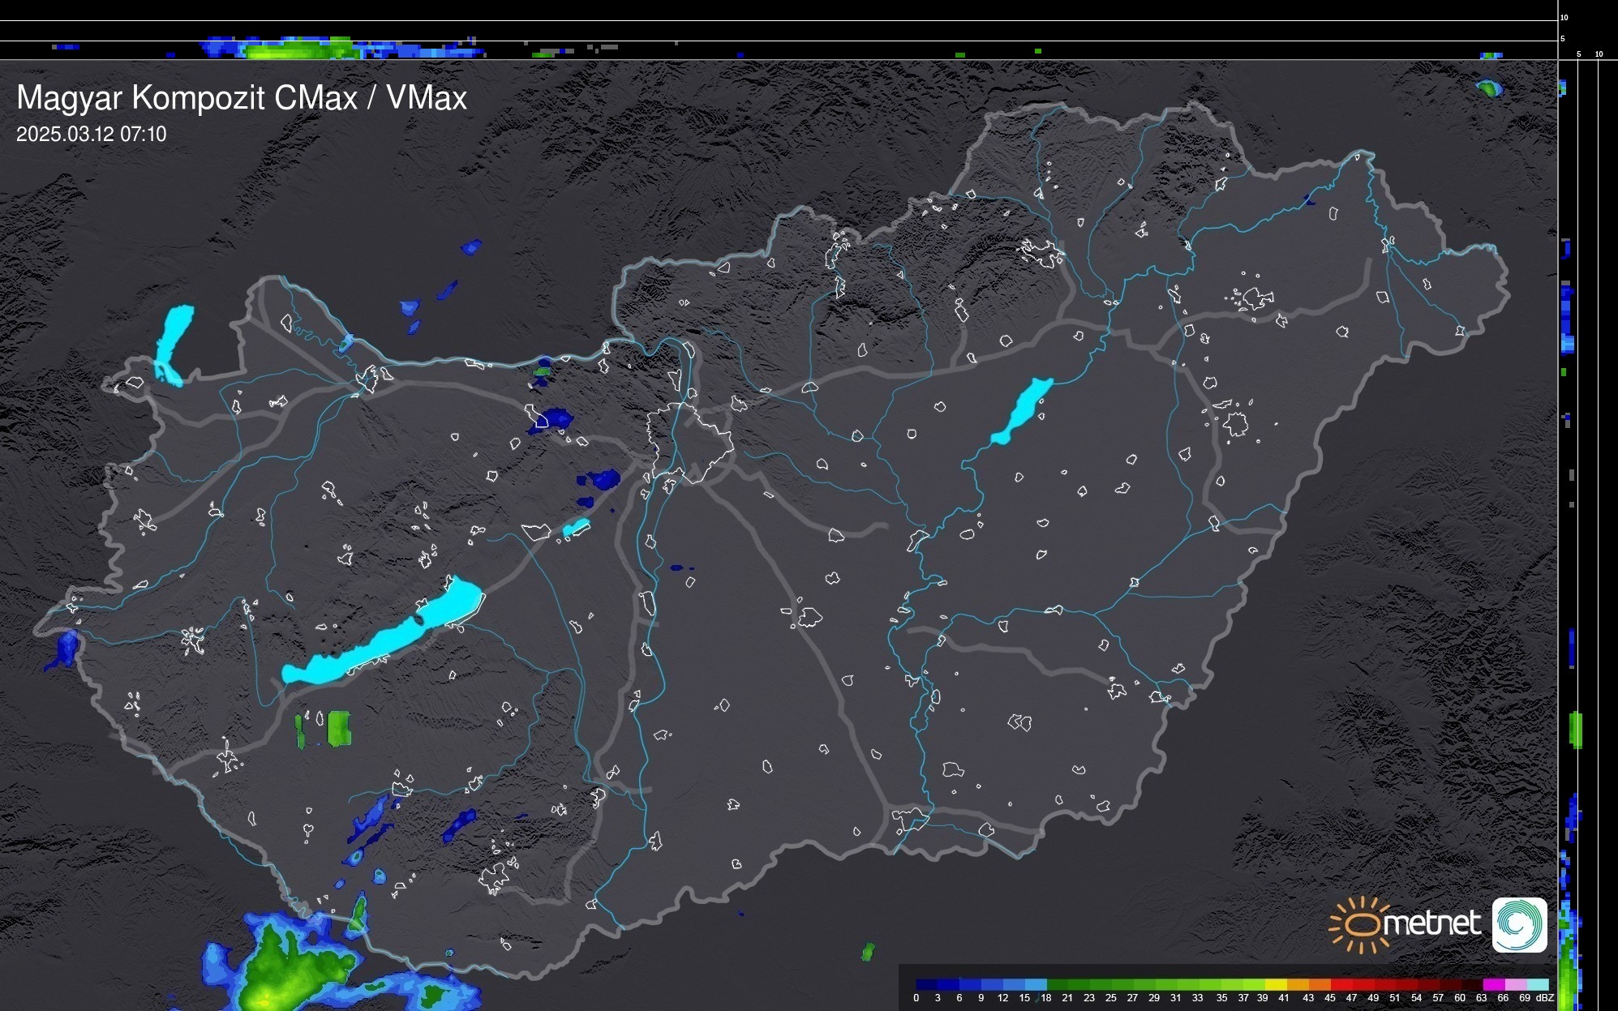
Task: Click the green echo in right side cross-section
Action: tap(1575, 730)
